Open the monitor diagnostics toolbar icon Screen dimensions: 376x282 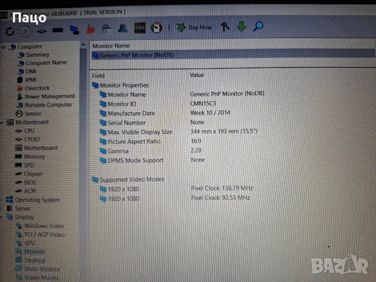[x=107, y=29]
